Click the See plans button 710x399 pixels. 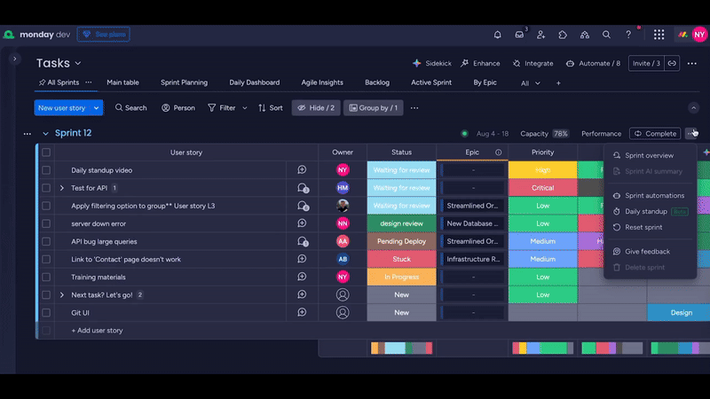pos(103,35)
